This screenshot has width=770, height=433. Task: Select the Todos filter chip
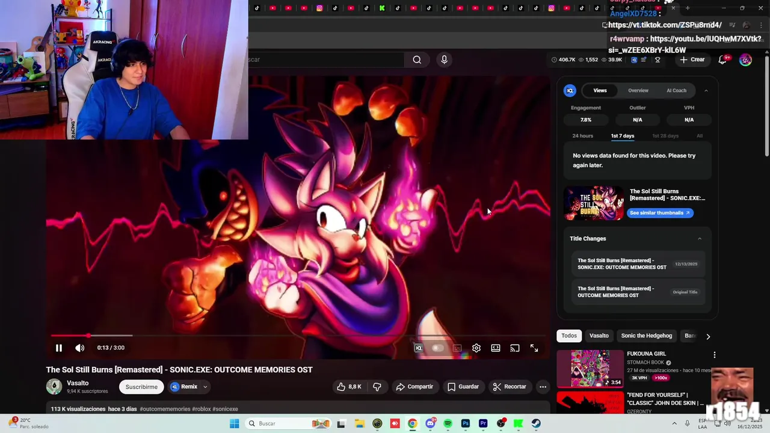[x=569, y=336]
